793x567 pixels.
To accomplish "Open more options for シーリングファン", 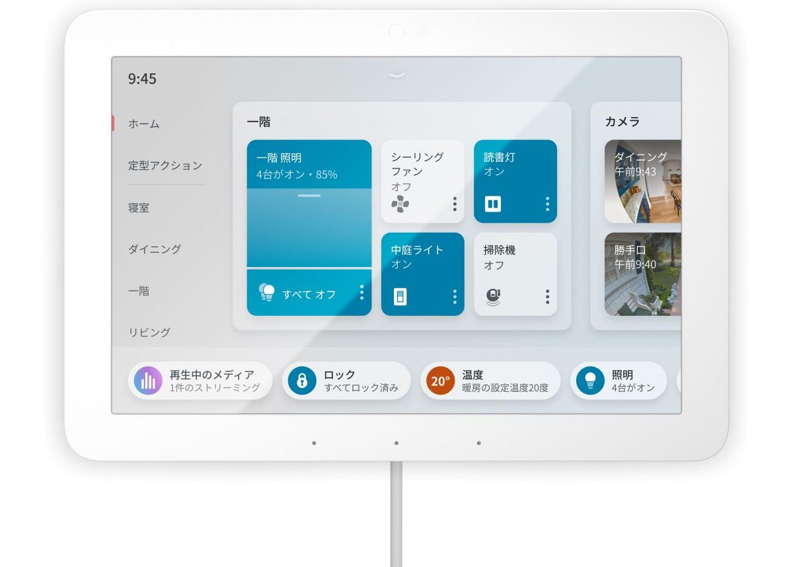I will click(x=455, y=204).
